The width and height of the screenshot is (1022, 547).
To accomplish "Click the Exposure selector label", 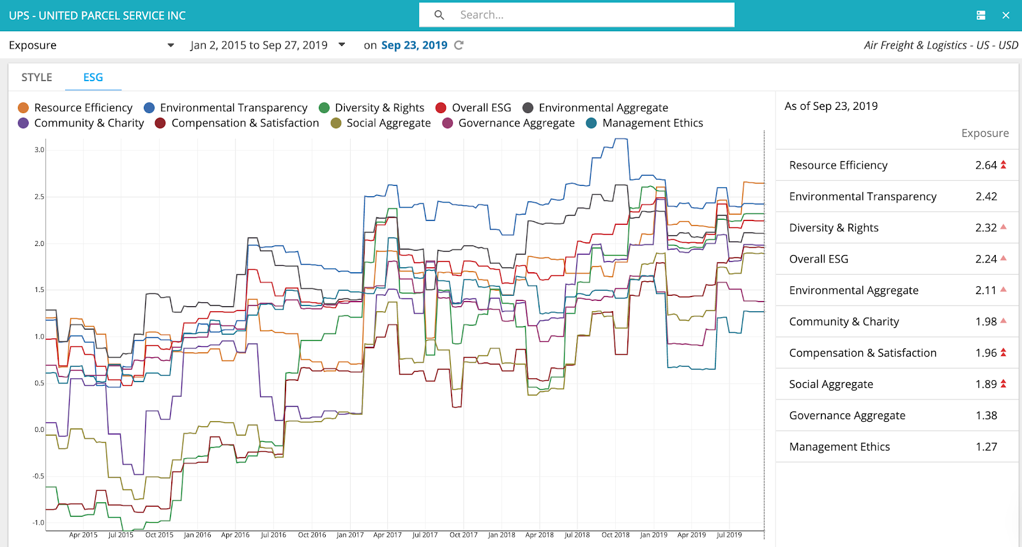I will pos(33,45).
